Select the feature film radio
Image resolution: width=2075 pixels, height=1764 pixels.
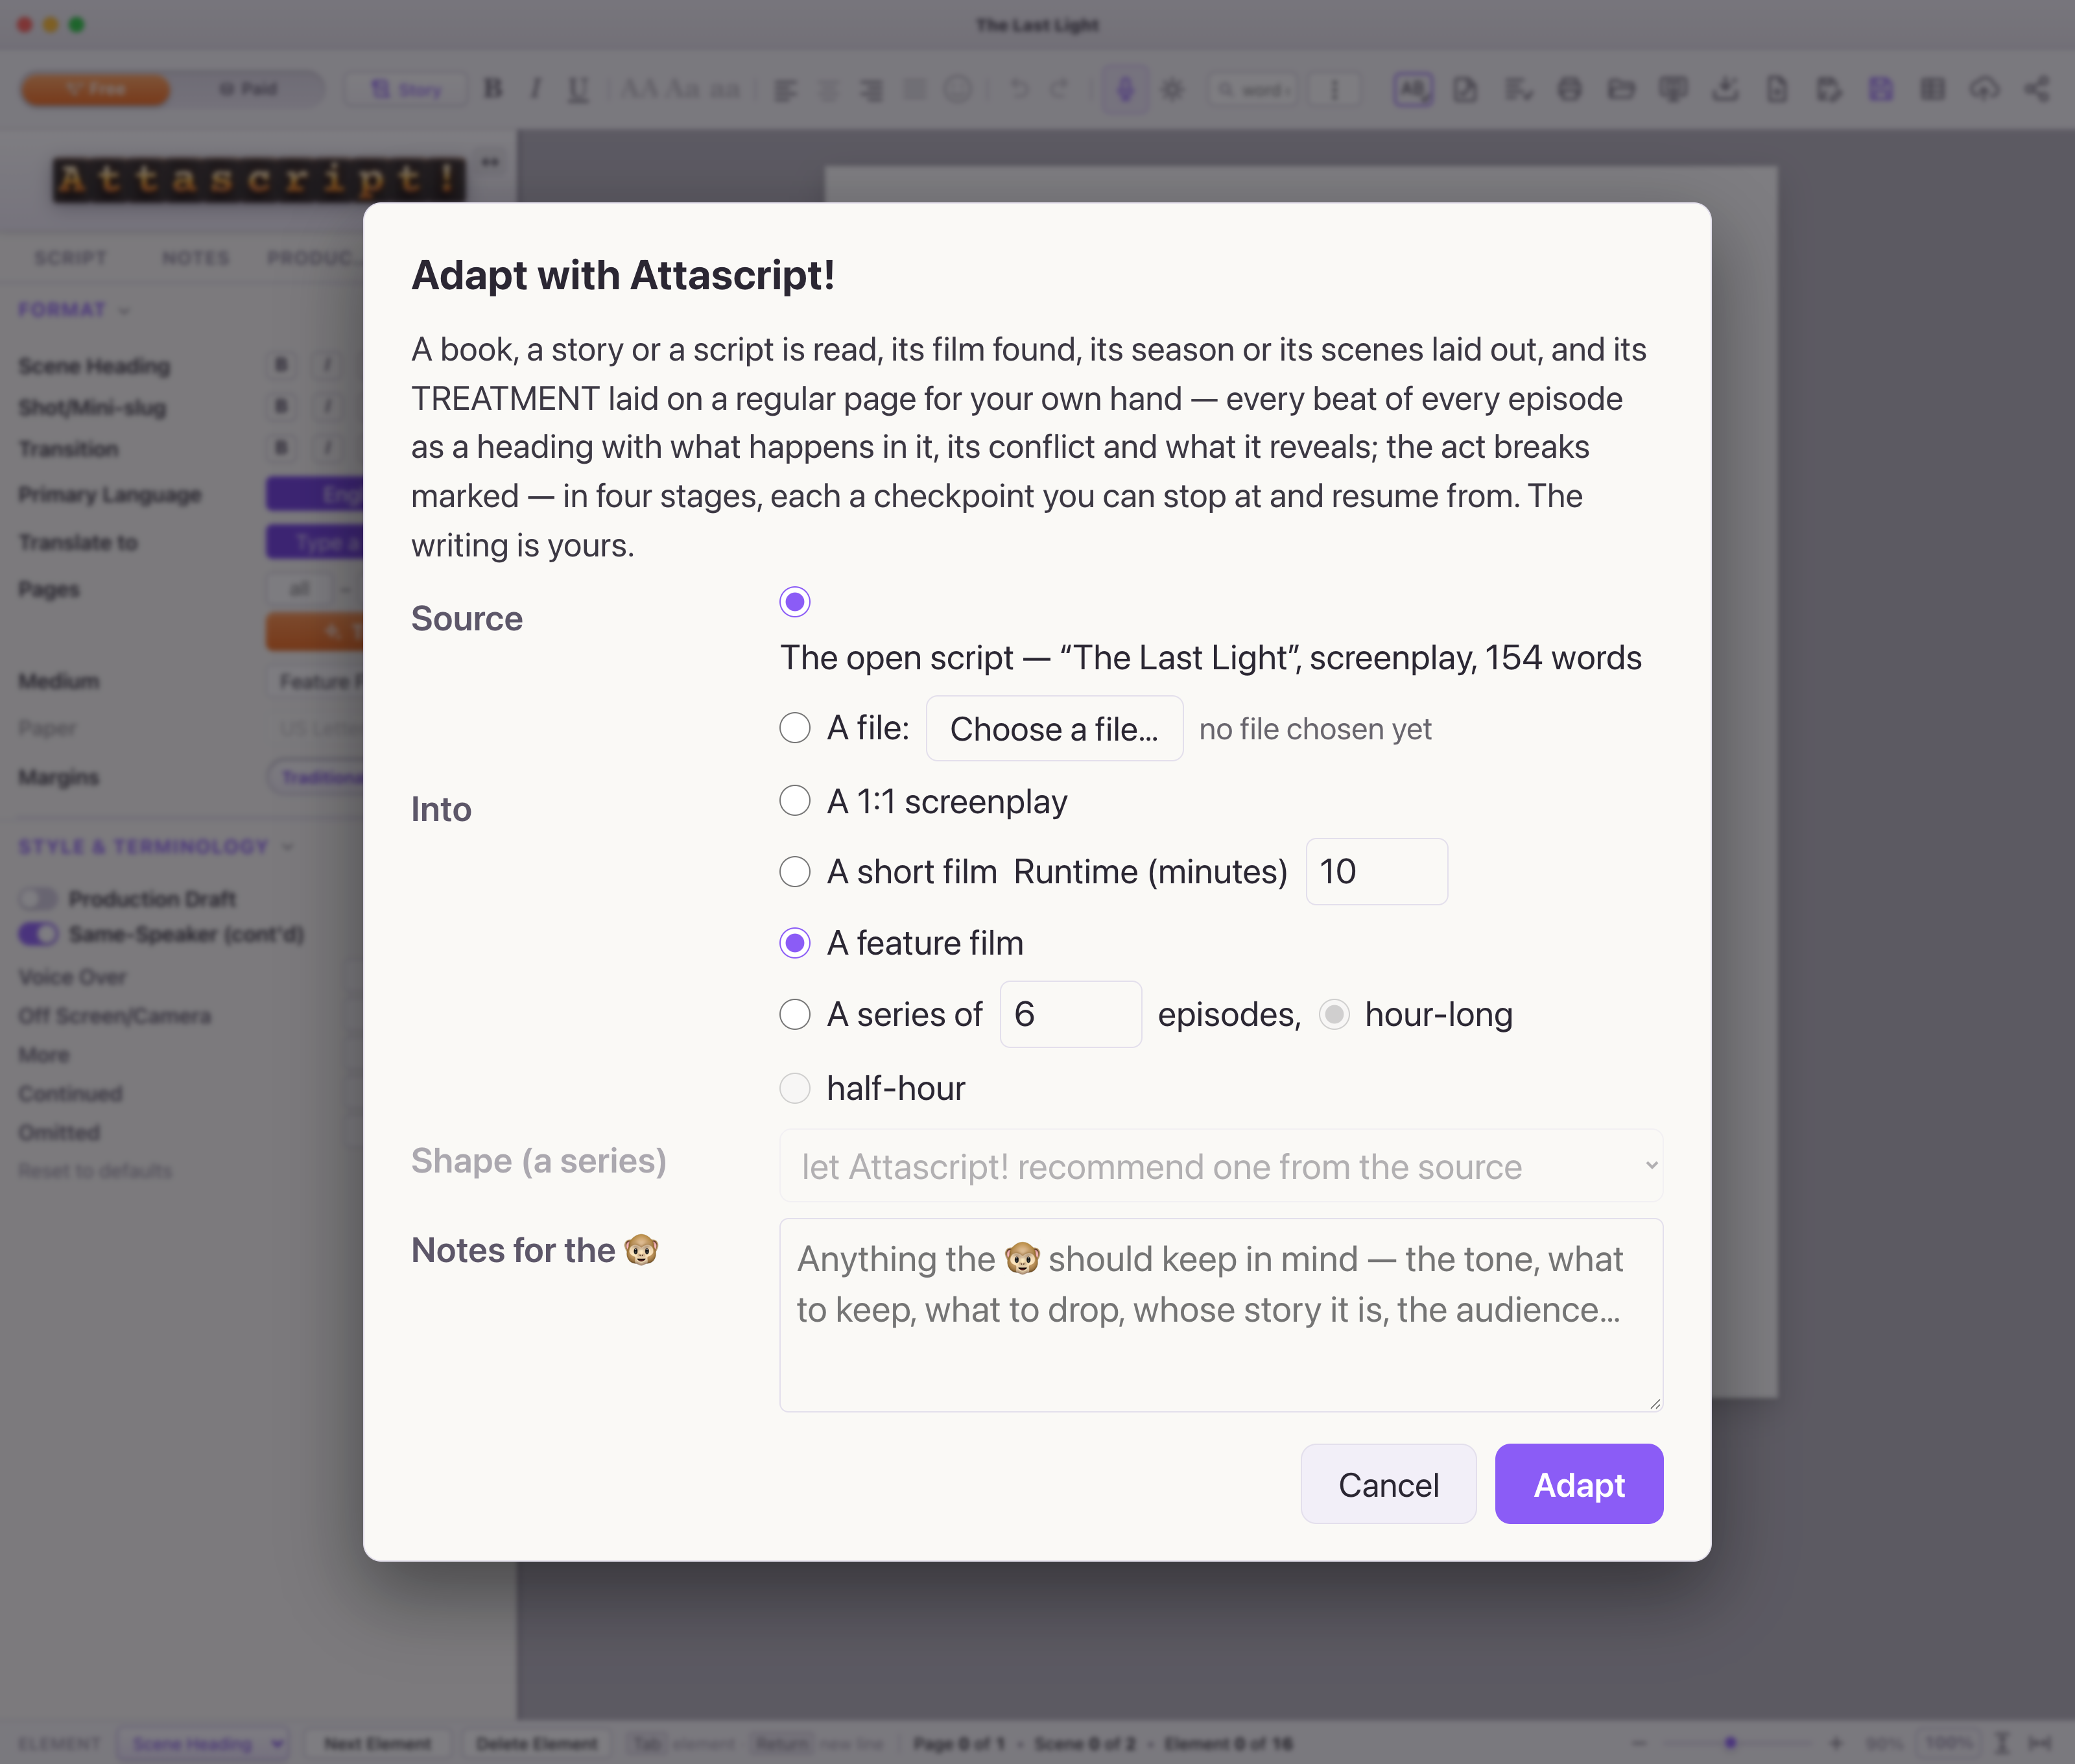(795, 943)
